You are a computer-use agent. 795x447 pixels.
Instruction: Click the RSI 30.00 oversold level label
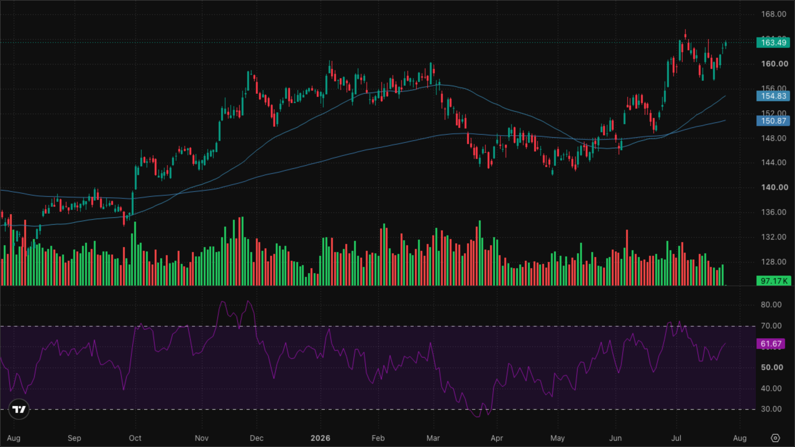[x=771, y=409]
